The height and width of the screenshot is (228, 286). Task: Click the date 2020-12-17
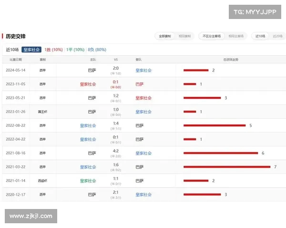click(16, 195)
